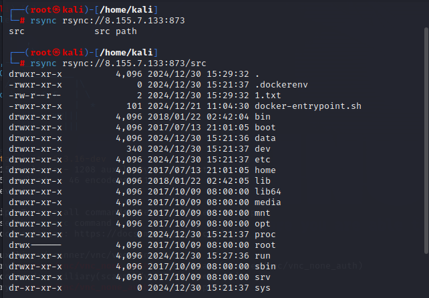Viewport: 429px width, 298px height.
Task: Click the root directory name in listing
Action: coord(265,245)
